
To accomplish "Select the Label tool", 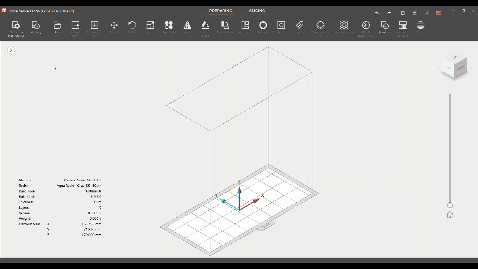I will pos(299,28).
